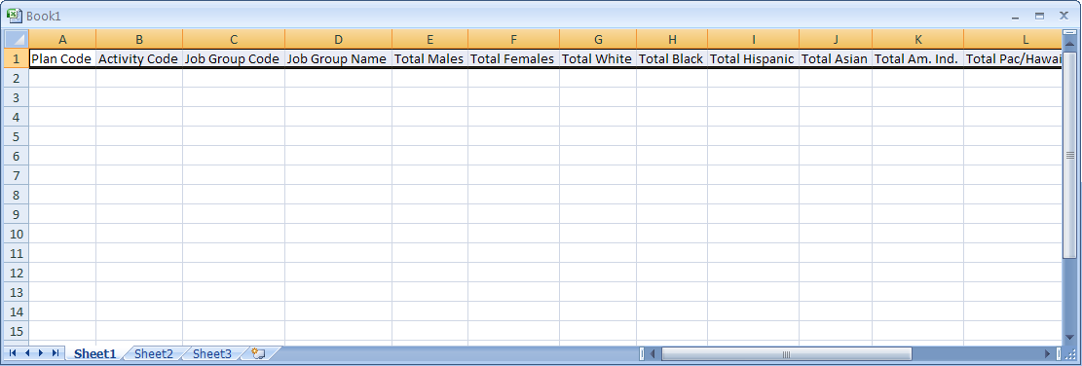This screenshot has width=1082, height=366.
Task: Click the 'Activity Code' cell
Action: tap(139, 58)
